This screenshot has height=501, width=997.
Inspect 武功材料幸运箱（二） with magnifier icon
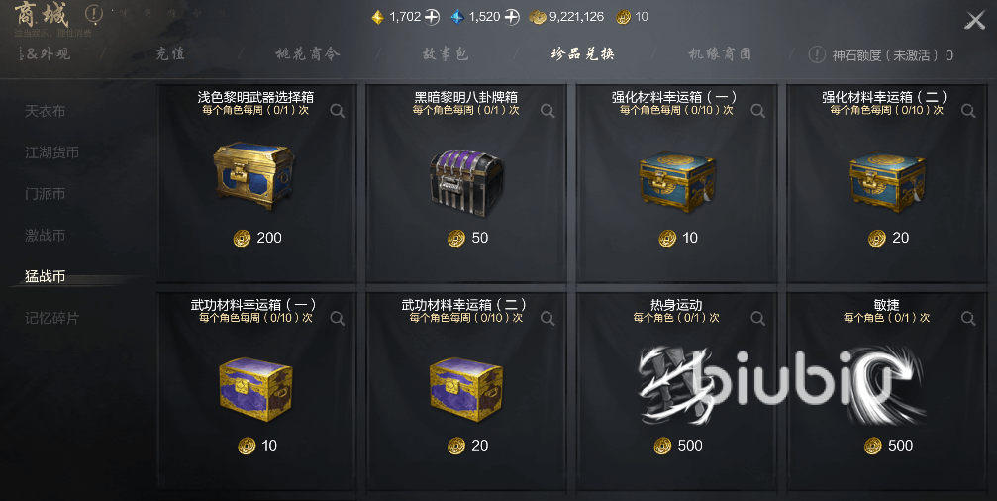[548, 319]
